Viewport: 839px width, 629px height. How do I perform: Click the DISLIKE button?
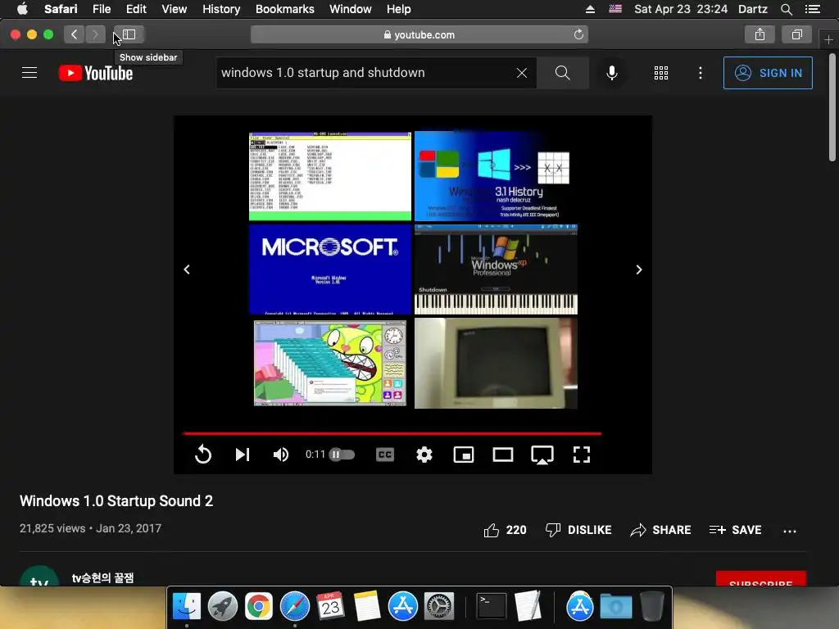coord(578,530)
